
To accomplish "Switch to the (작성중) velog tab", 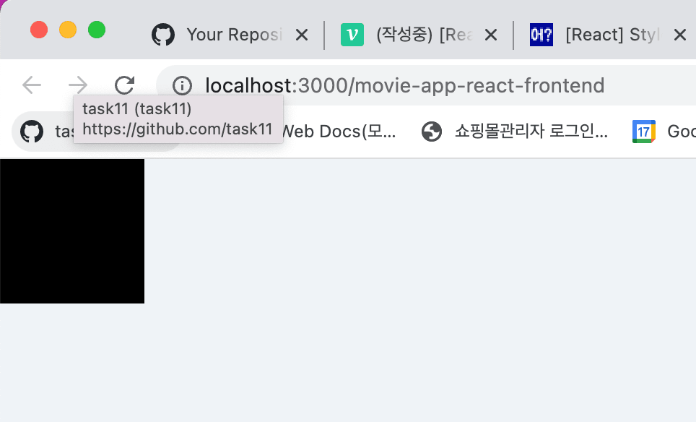I will pos(425,35).
